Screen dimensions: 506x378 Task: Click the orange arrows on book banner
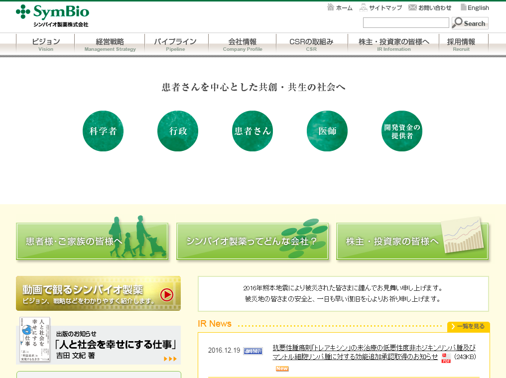coord(170,359)
